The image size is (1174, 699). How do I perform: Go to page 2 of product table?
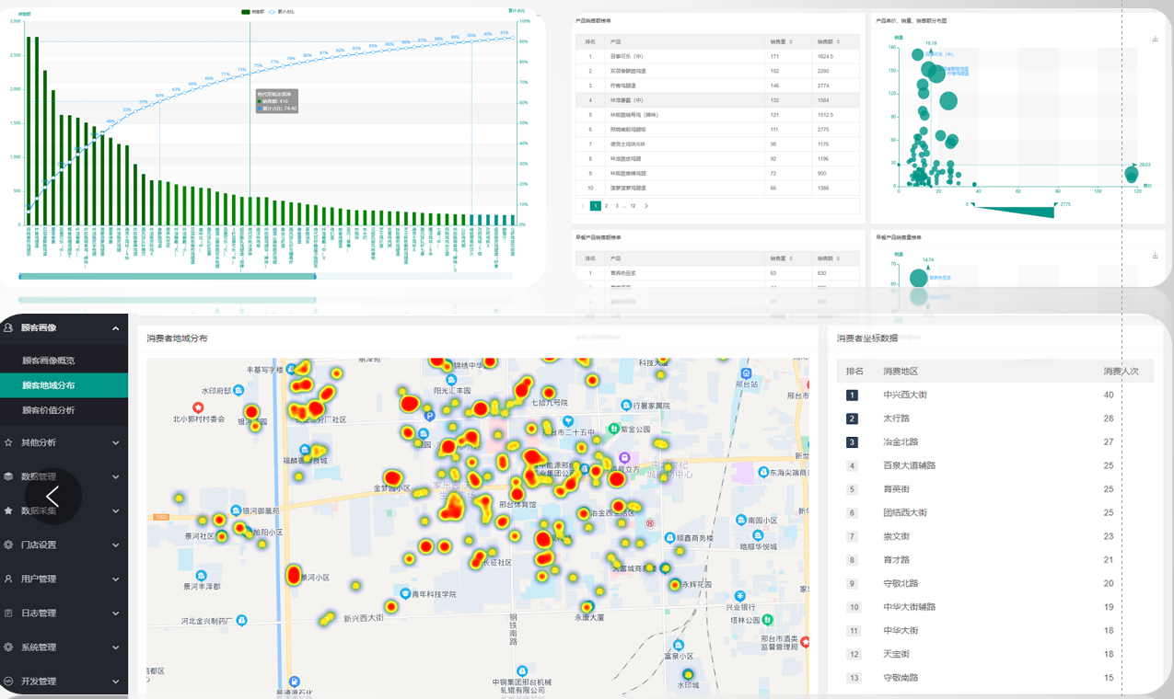click(x=606, y=206)
